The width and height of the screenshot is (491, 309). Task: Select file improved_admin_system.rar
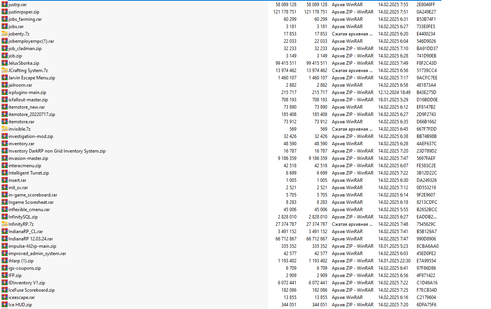37,254
